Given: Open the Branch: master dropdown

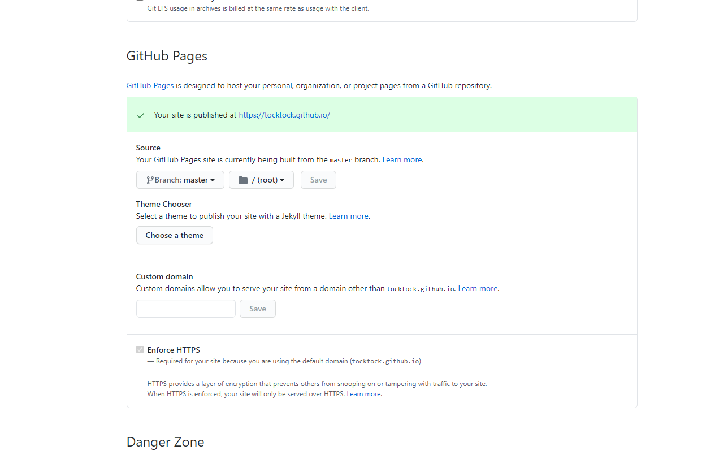Looking at the screenshot, I should point(180,180).
